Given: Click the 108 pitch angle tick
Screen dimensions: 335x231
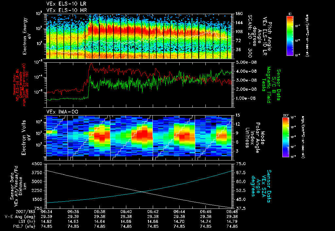Looking at the screenshot, I should 239,32.
